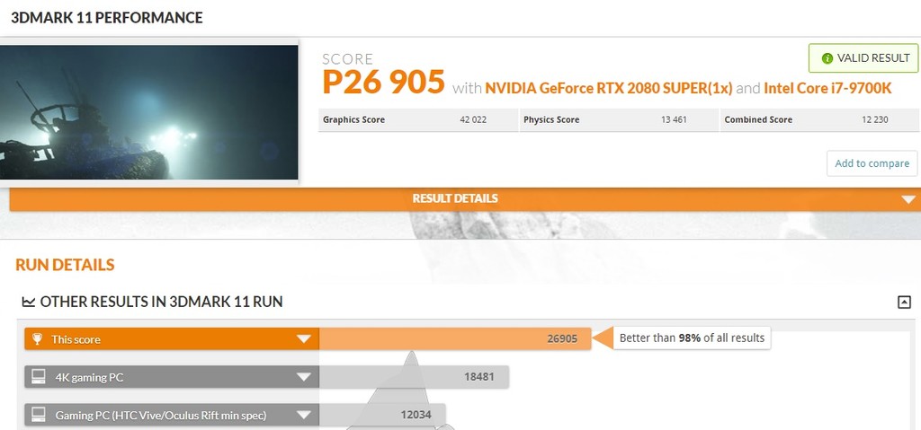Click the 3DMARK 11 PERFORMANCE title
Screen dimensions: 921x430
[107, 18]
